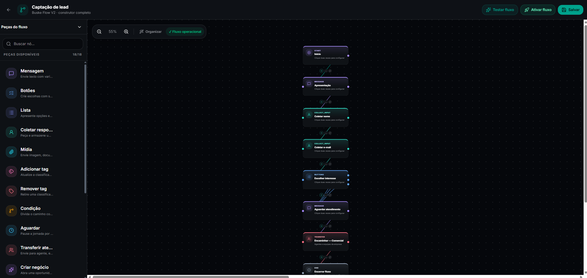The width and height of the screenshot is (587, 278).
Task: Click the canvas horizontal scrollbar
Action: tap(191, 277)
